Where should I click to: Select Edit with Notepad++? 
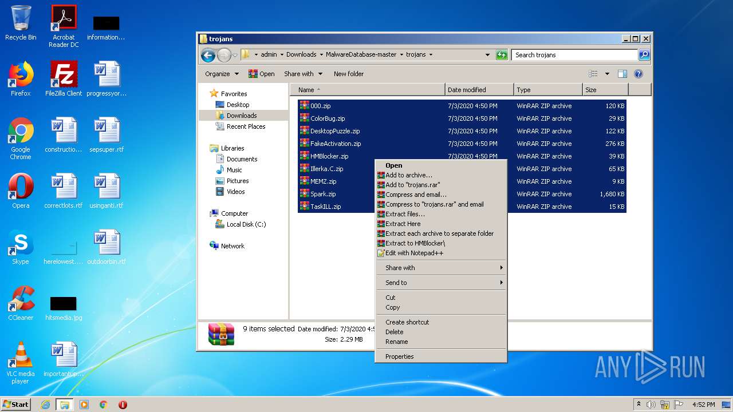pyautogui.click(x=441, y=253)
